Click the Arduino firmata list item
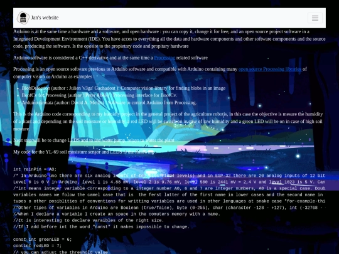 click(x=109, y=103)
